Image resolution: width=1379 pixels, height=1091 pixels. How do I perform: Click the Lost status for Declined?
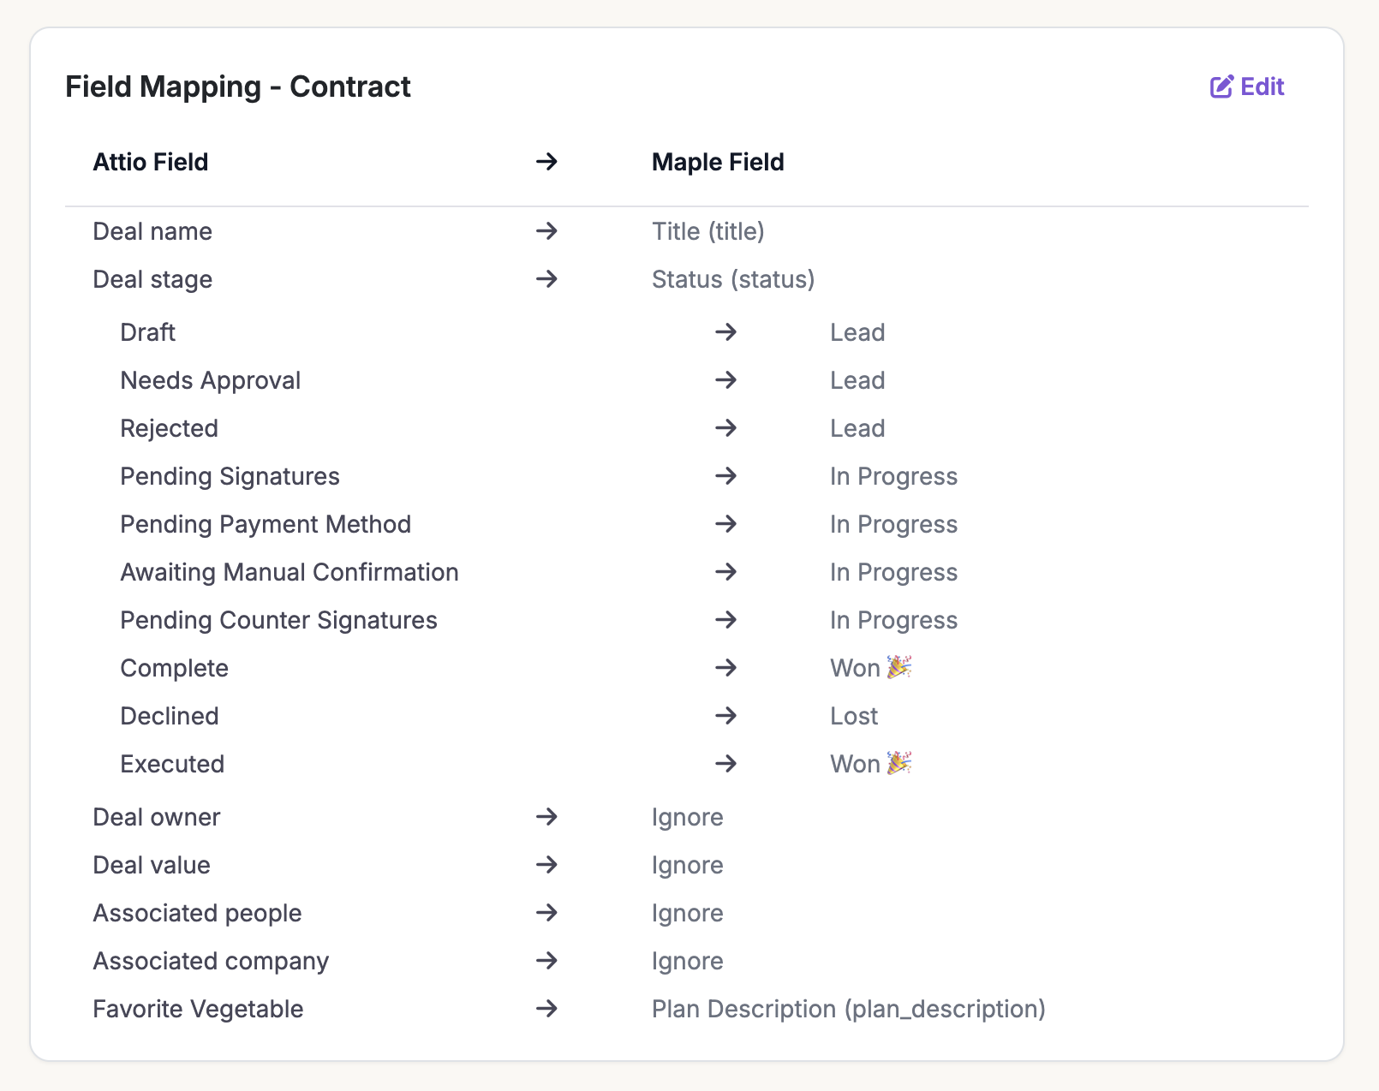(854, 716)
